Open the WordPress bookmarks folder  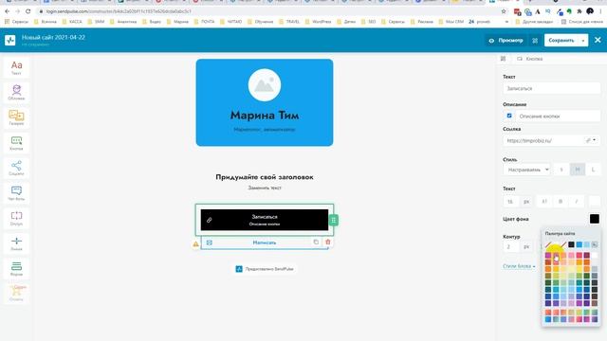pos(318,22)
